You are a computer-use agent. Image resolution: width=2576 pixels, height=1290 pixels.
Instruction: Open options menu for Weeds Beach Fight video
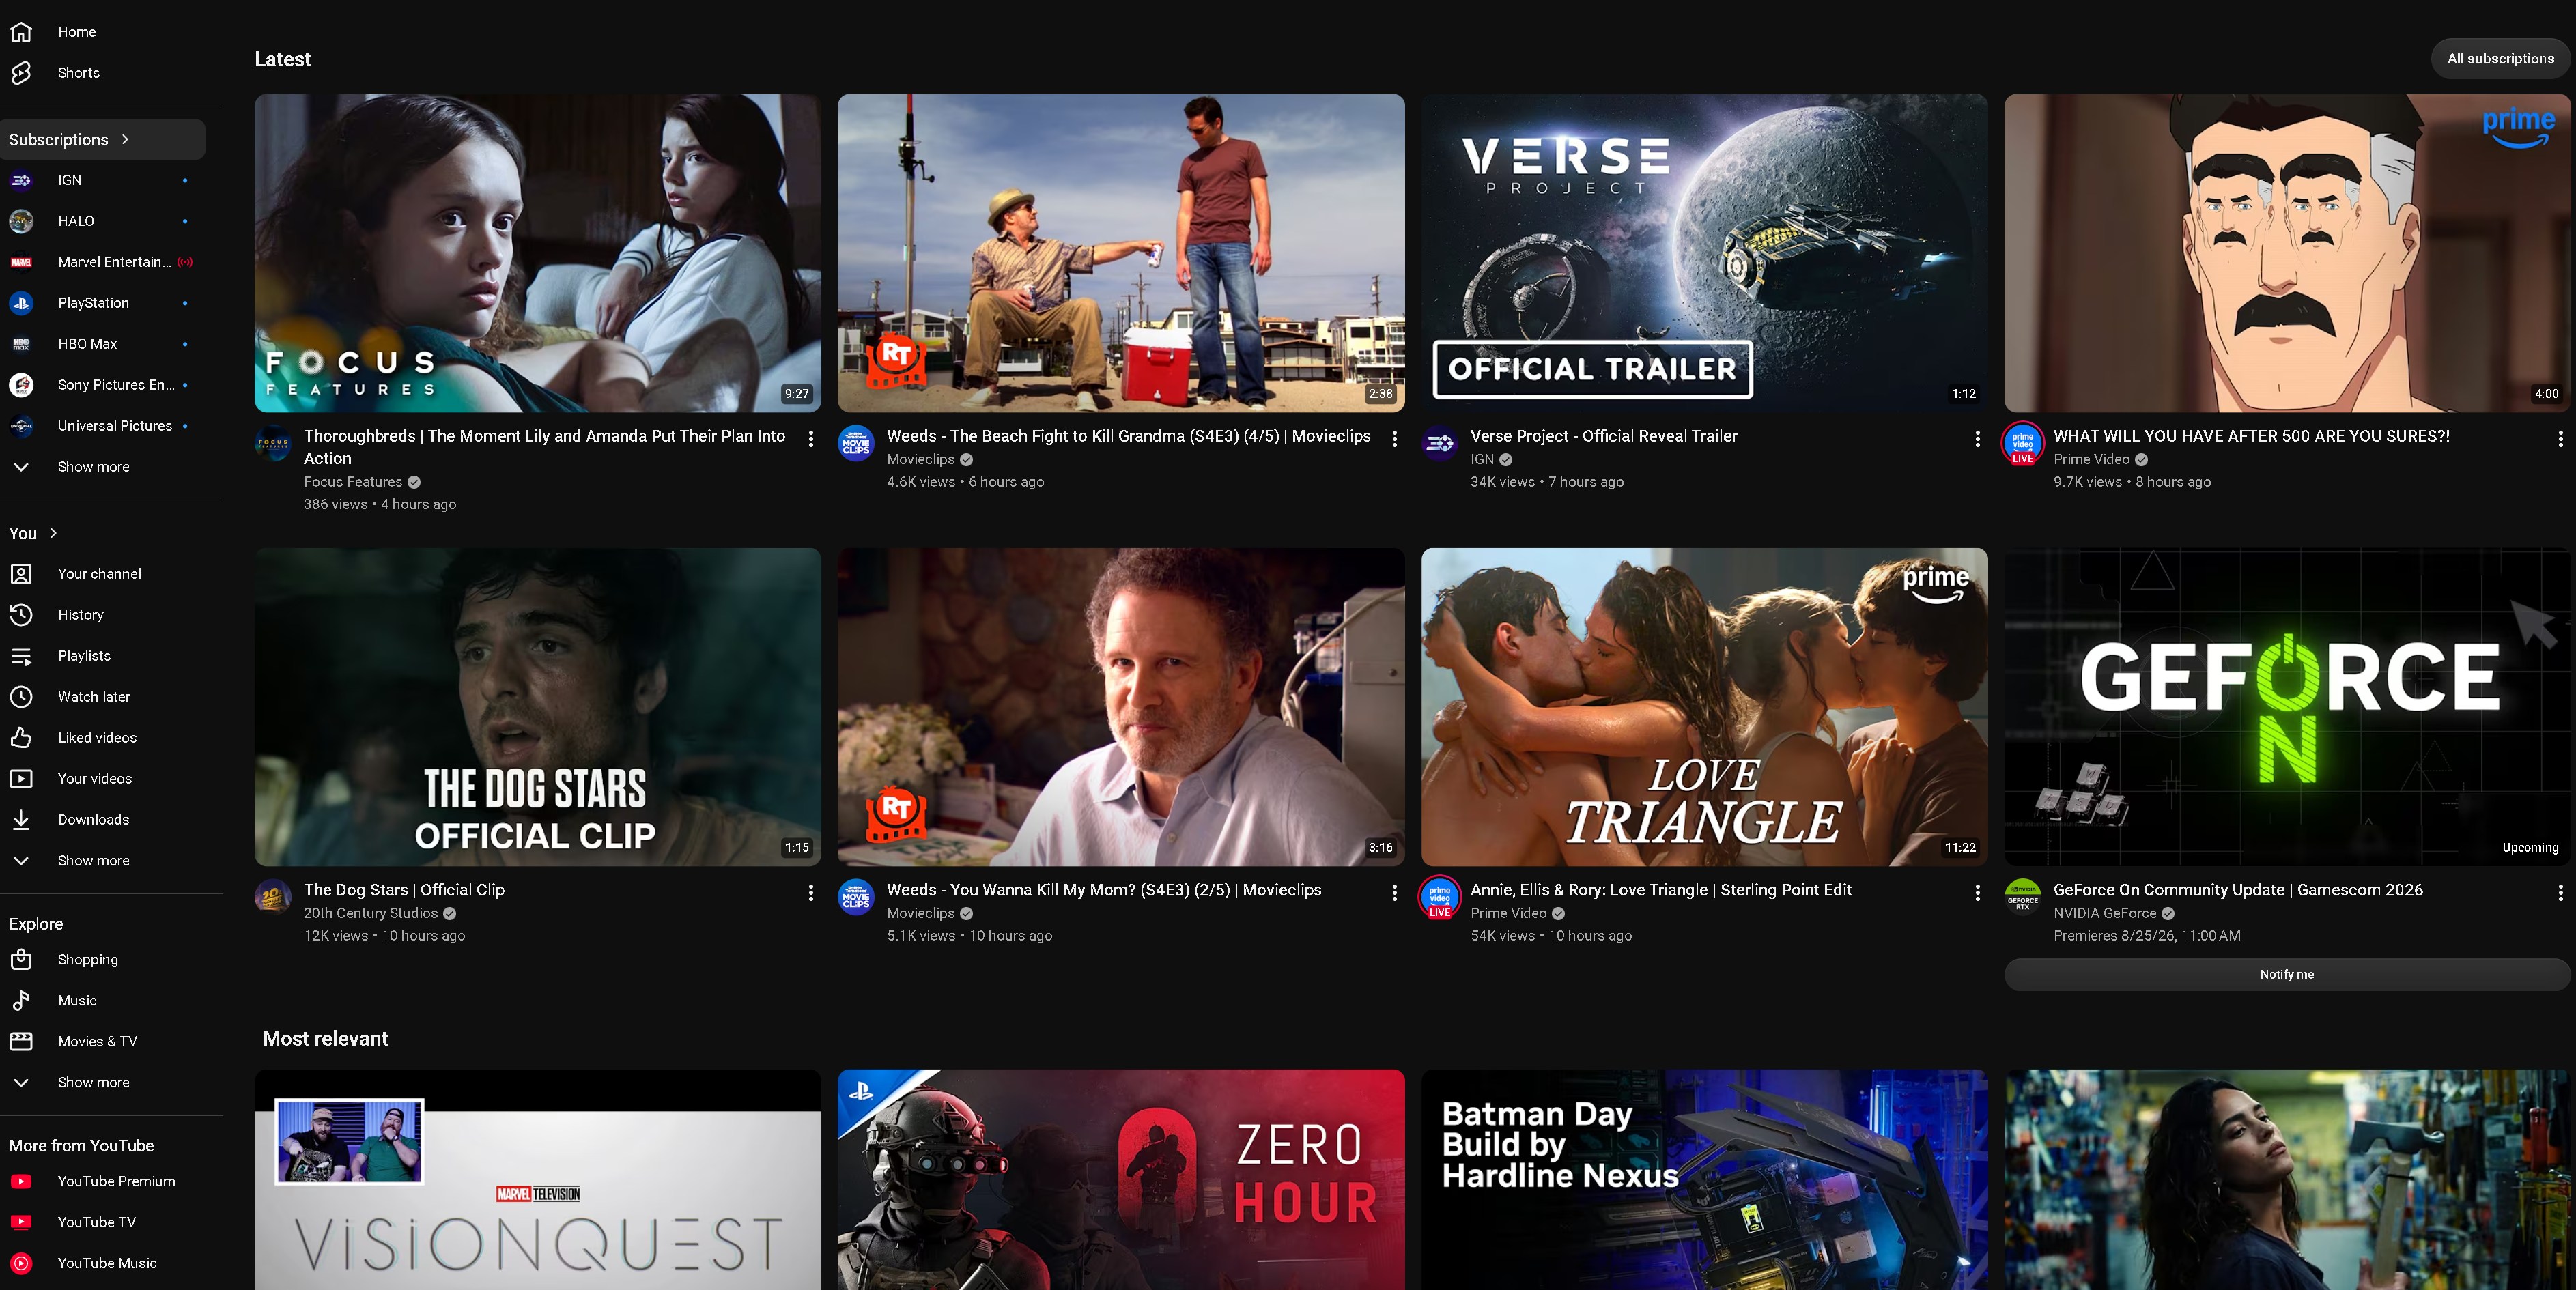pos(1395,439)
